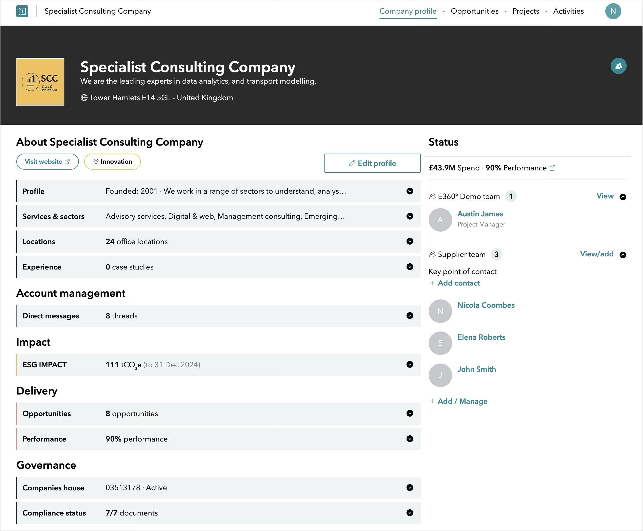The width and height of the screenshot is (643, 531).
Task: Click '8 opportunities' text
Action: pos(131,414)
